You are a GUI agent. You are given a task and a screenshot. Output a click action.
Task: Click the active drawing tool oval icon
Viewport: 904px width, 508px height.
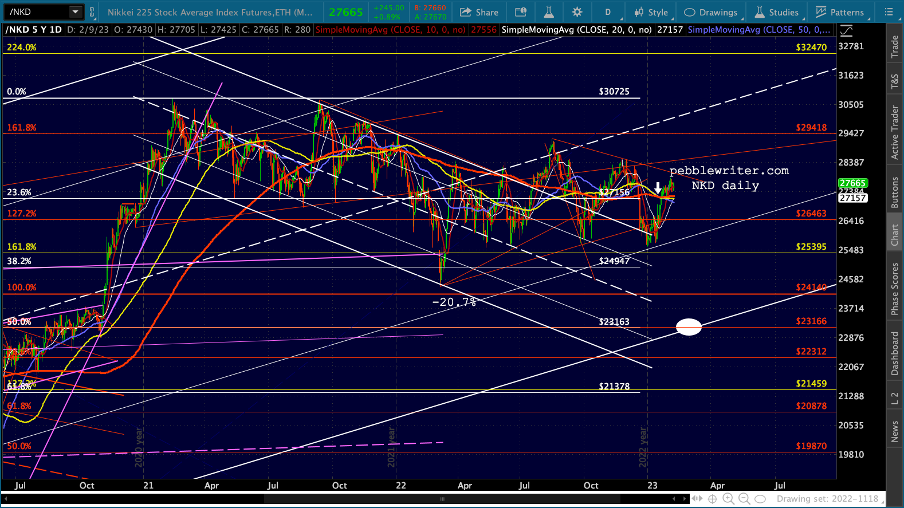760,499
